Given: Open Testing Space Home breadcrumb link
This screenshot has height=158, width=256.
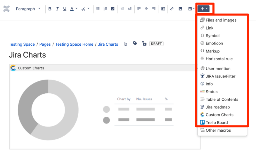Looking at the screenshot, I should (x=74, y=44).
